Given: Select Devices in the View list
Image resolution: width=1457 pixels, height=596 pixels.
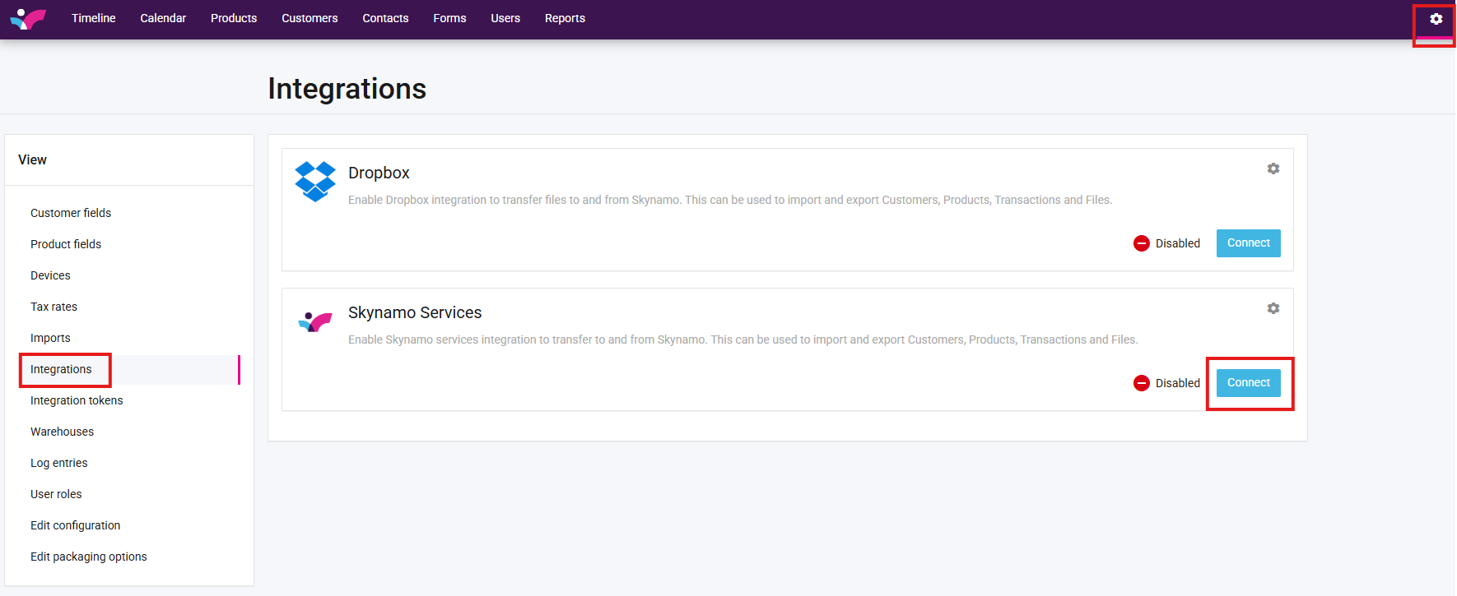Looking at the screenshot, I should point(50,275).
